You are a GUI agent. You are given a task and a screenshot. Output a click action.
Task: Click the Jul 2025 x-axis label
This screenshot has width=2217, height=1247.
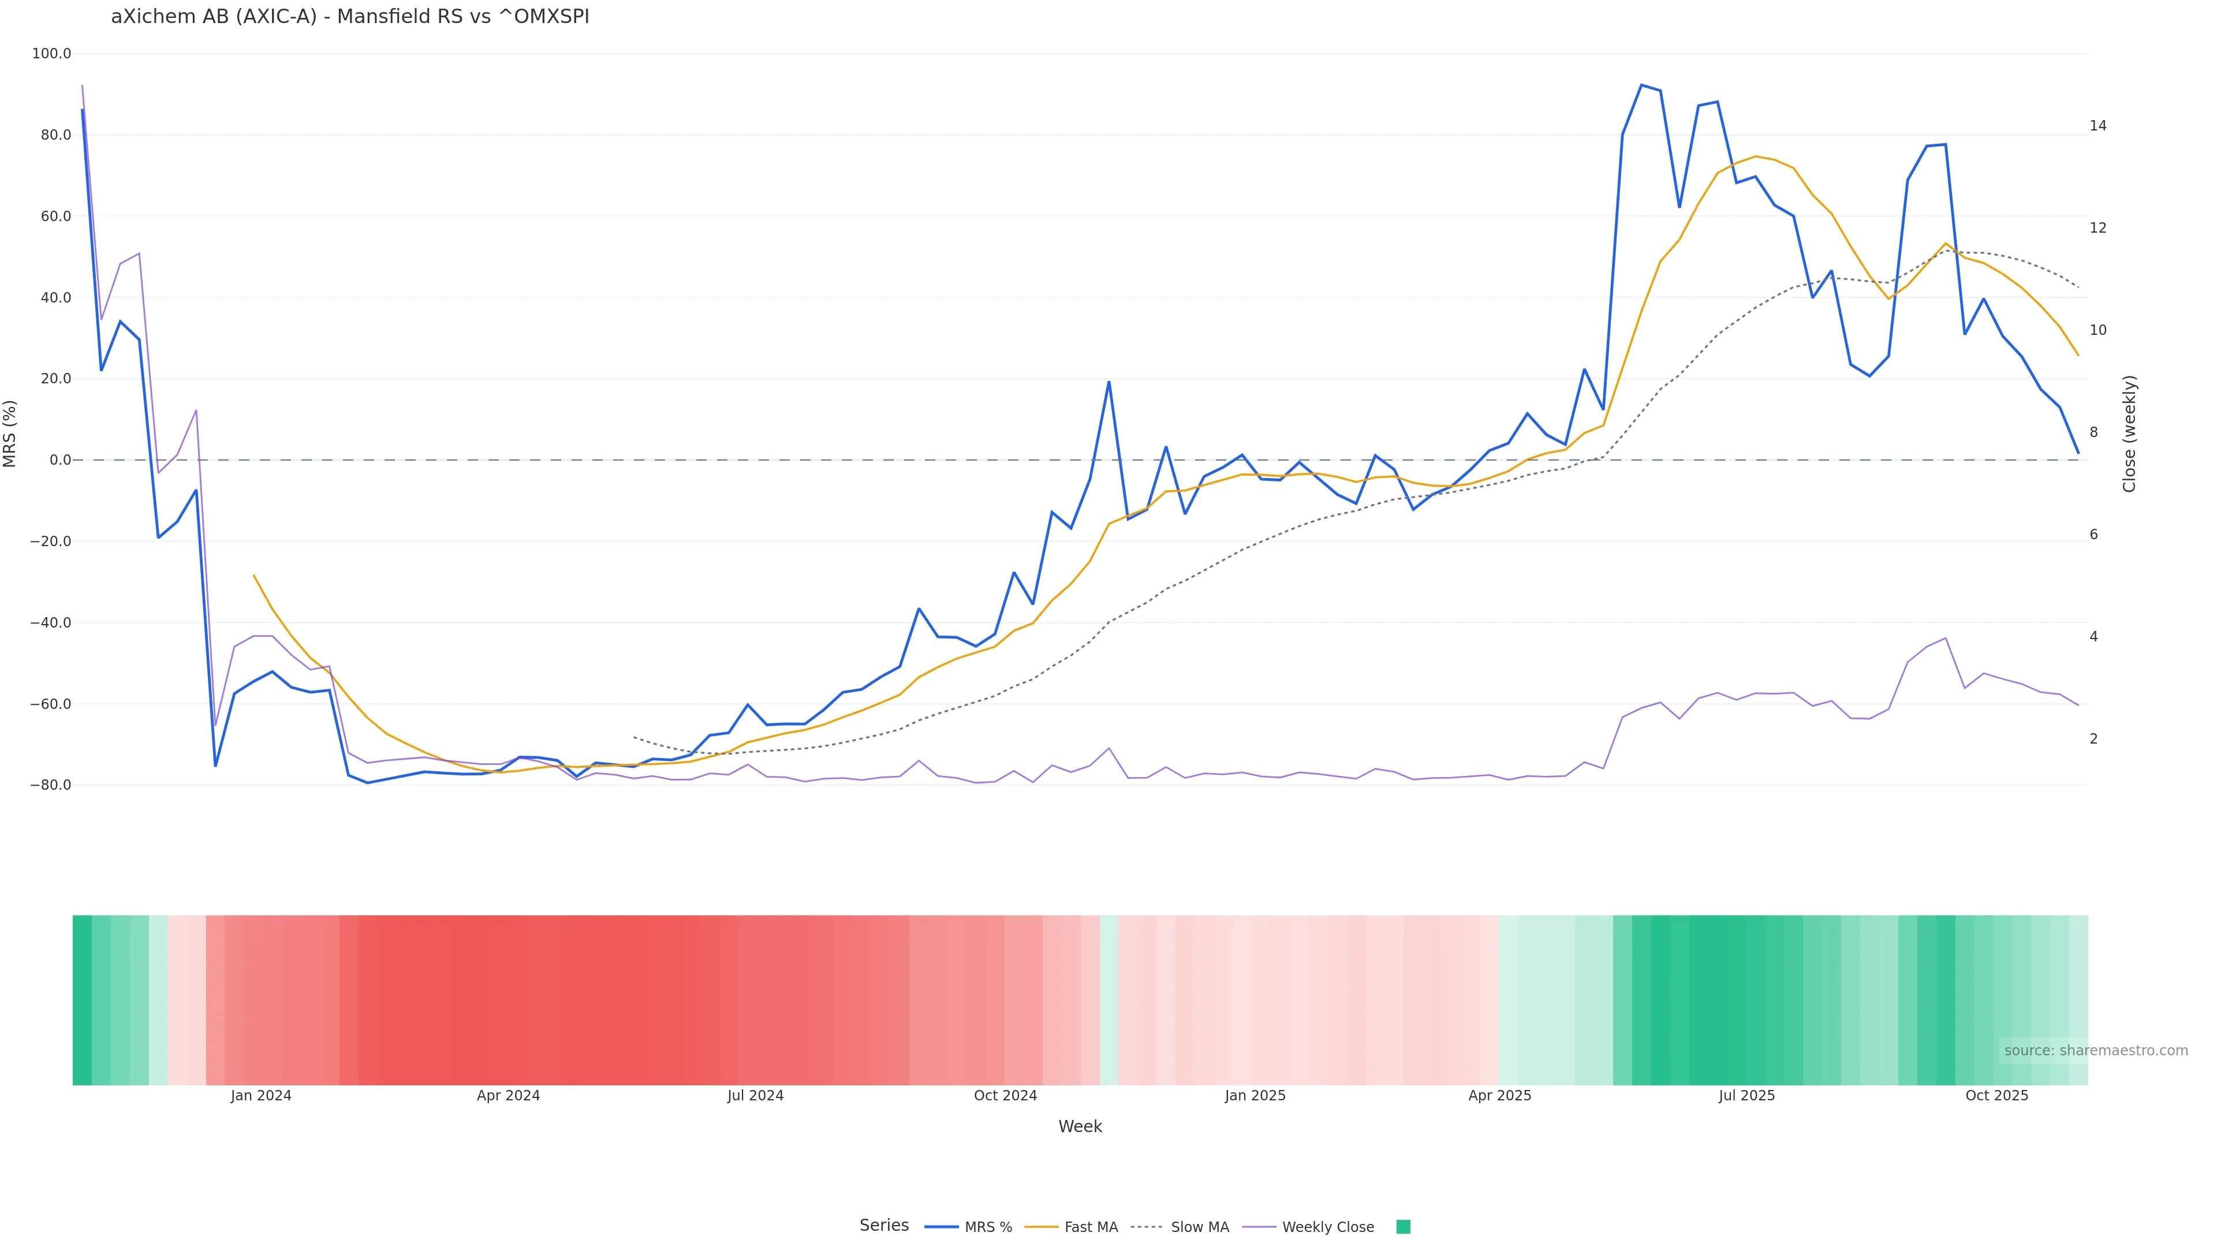(1746, 1096)
